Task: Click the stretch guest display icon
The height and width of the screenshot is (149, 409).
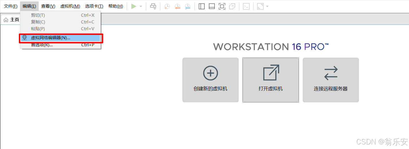Action: pyautogui.click(x=260, y=6)
